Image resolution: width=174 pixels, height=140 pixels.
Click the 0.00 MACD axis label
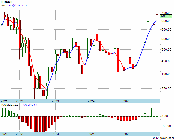tap(165, 116)
